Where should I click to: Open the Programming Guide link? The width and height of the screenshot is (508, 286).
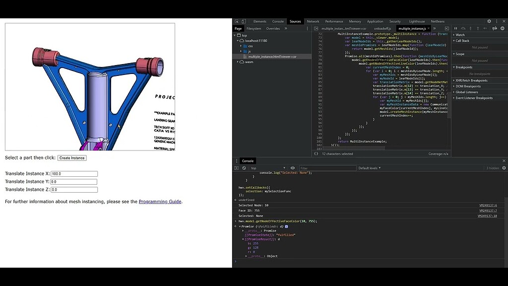point(160,202)
